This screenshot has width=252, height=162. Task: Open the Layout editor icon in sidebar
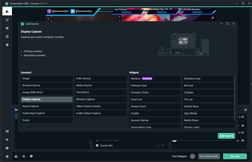pyautogui.click(x=7, y=131)
